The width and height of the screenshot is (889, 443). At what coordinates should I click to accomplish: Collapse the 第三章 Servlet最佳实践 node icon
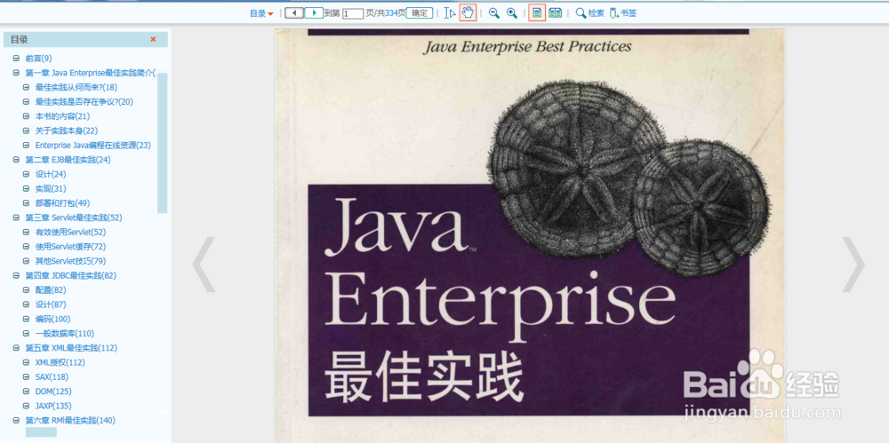(16, 218)
